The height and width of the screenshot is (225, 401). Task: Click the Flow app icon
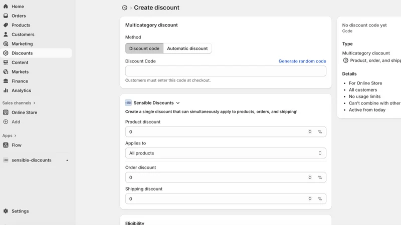point(6,145)
